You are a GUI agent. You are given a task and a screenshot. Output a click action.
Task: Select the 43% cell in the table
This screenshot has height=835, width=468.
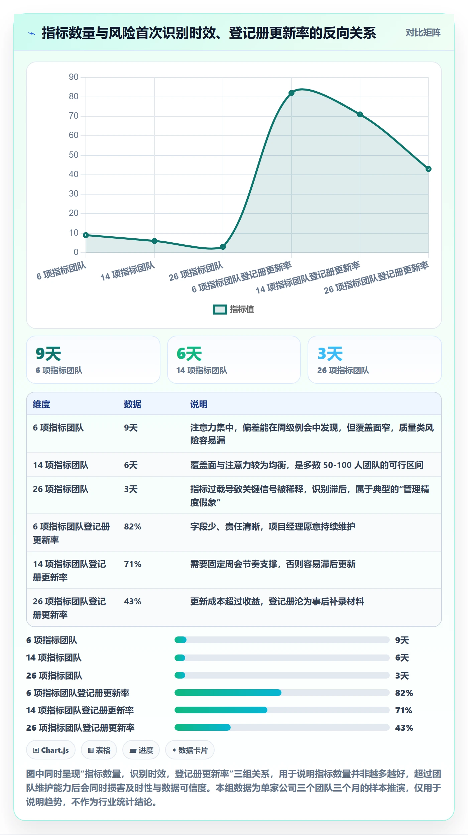[x=133, y=601]
